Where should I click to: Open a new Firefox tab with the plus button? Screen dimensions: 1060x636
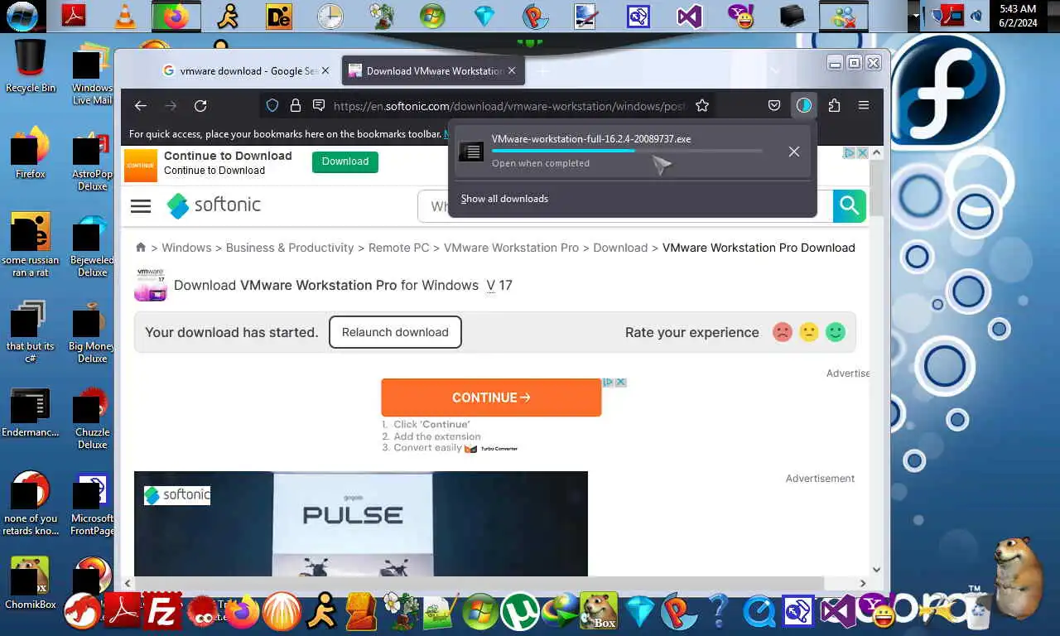(x=543, y=71)
